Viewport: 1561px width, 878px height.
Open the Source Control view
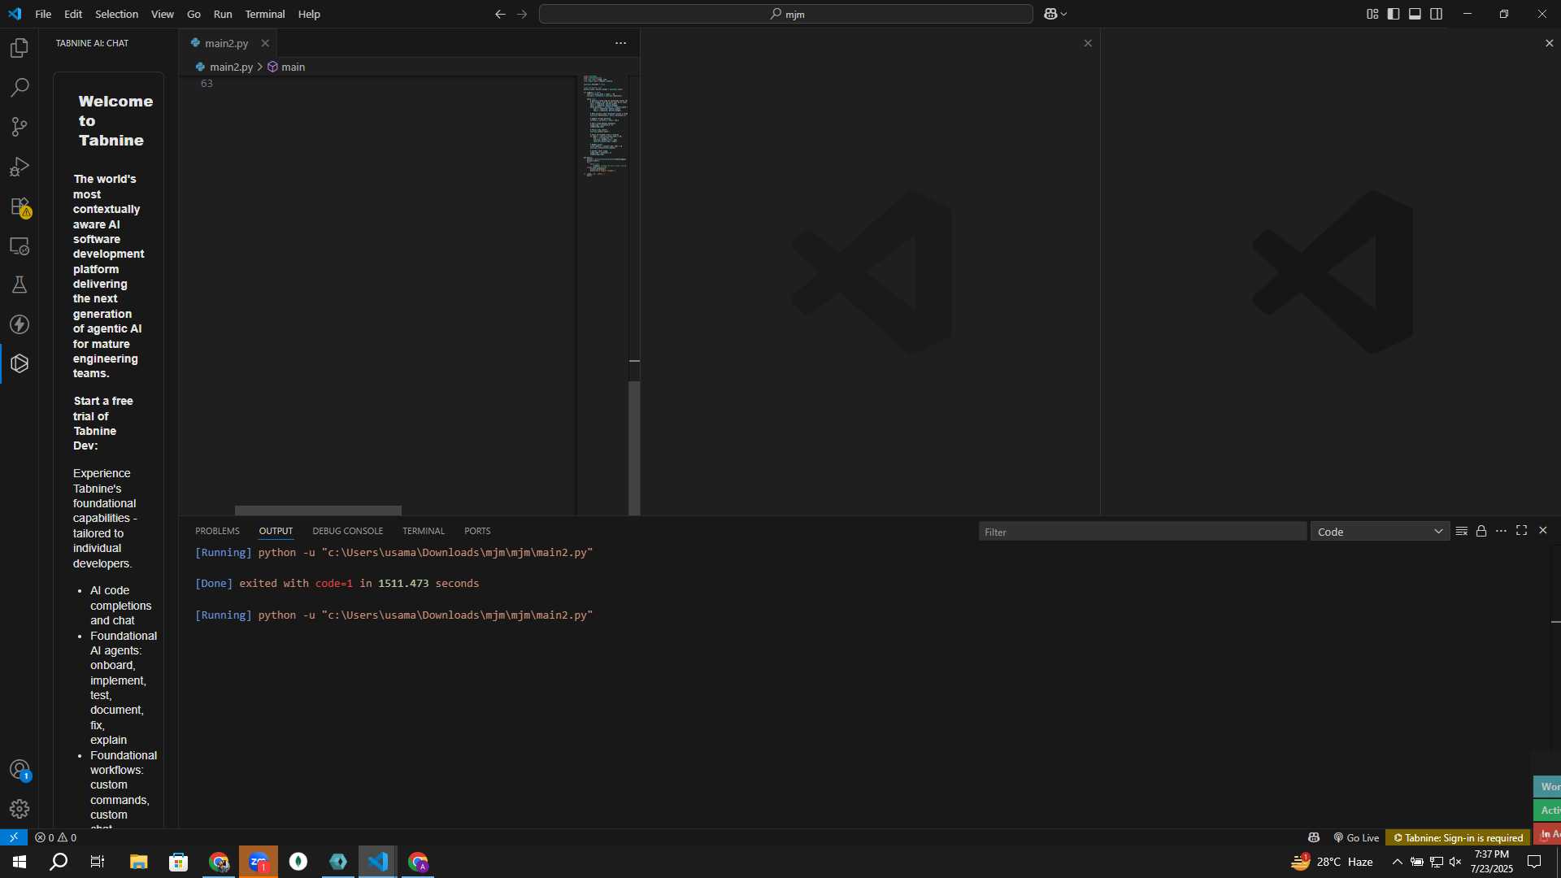[20, 127]
